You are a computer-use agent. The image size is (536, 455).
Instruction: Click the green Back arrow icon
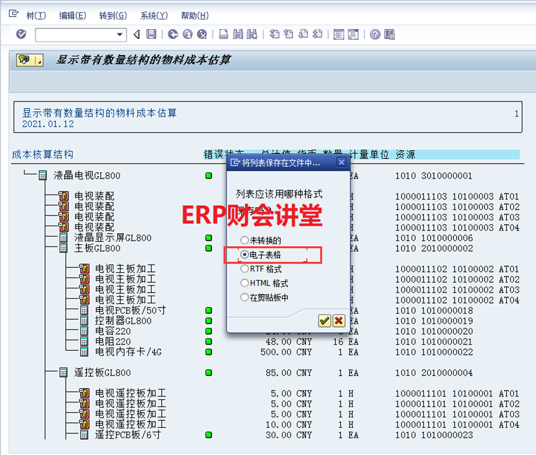[173, 34]
